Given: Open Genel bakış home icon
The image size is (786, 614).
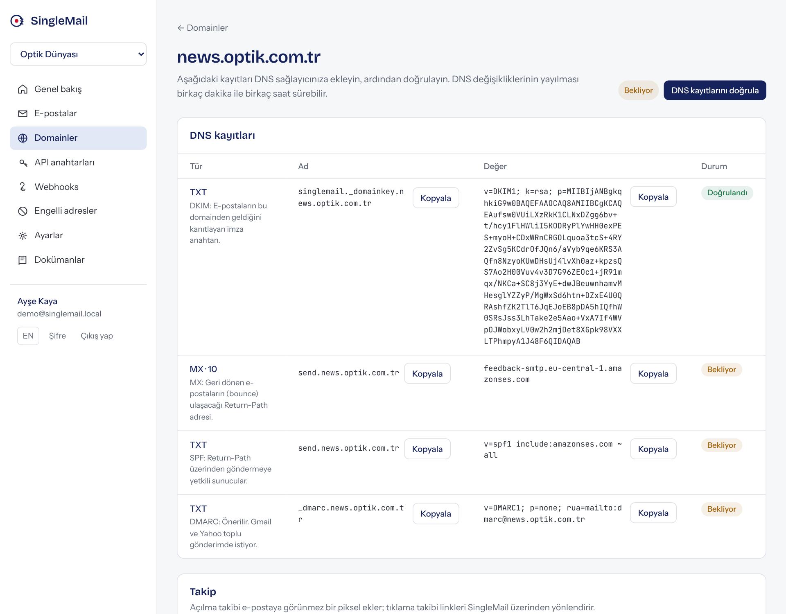Looking at the screenshot, I should click(x=23, y=89).
